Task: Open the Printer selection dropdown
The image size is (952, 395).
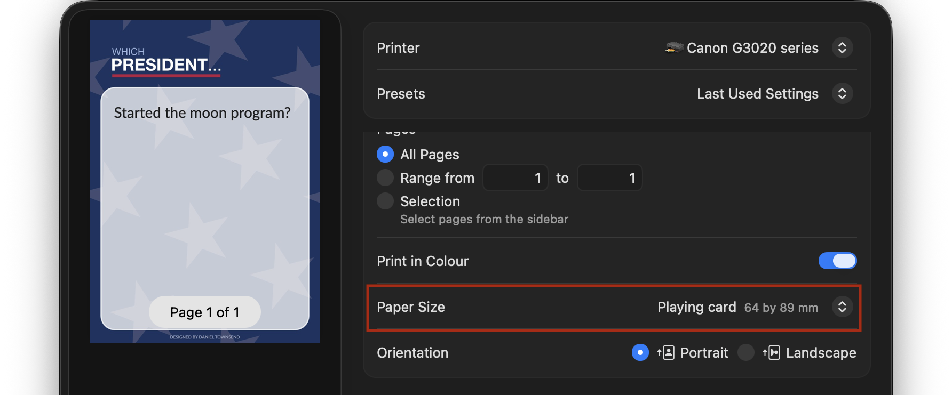Action: pos(842,47)
